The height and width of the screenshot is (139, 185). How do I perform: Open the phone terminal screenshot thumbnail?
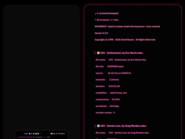tap(41, 135)
